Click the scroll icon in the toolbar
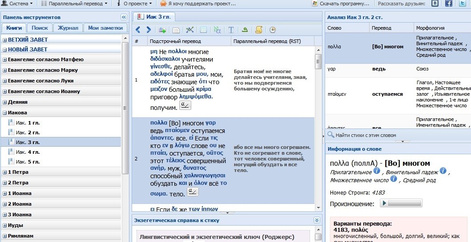The height and width of the screenshot is (242, 471). click(258, 30)
